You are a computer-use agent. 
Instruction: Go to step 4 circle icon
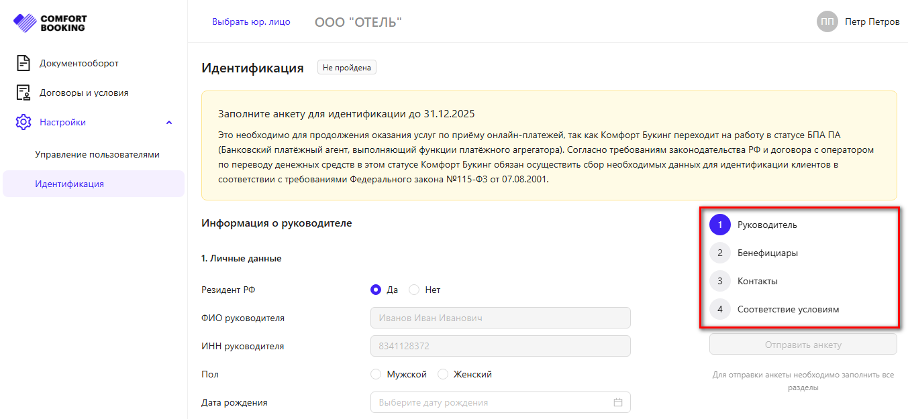(720, 310)
